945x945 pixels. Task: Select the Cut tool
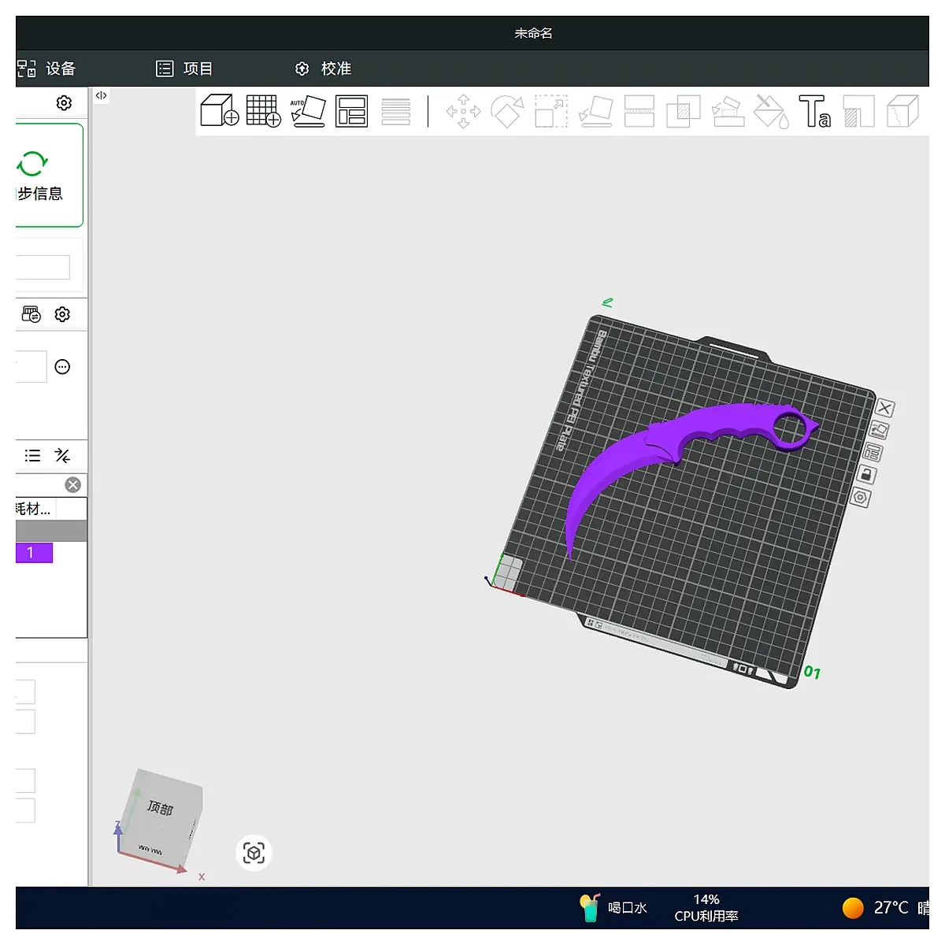(x=639, y=111)
